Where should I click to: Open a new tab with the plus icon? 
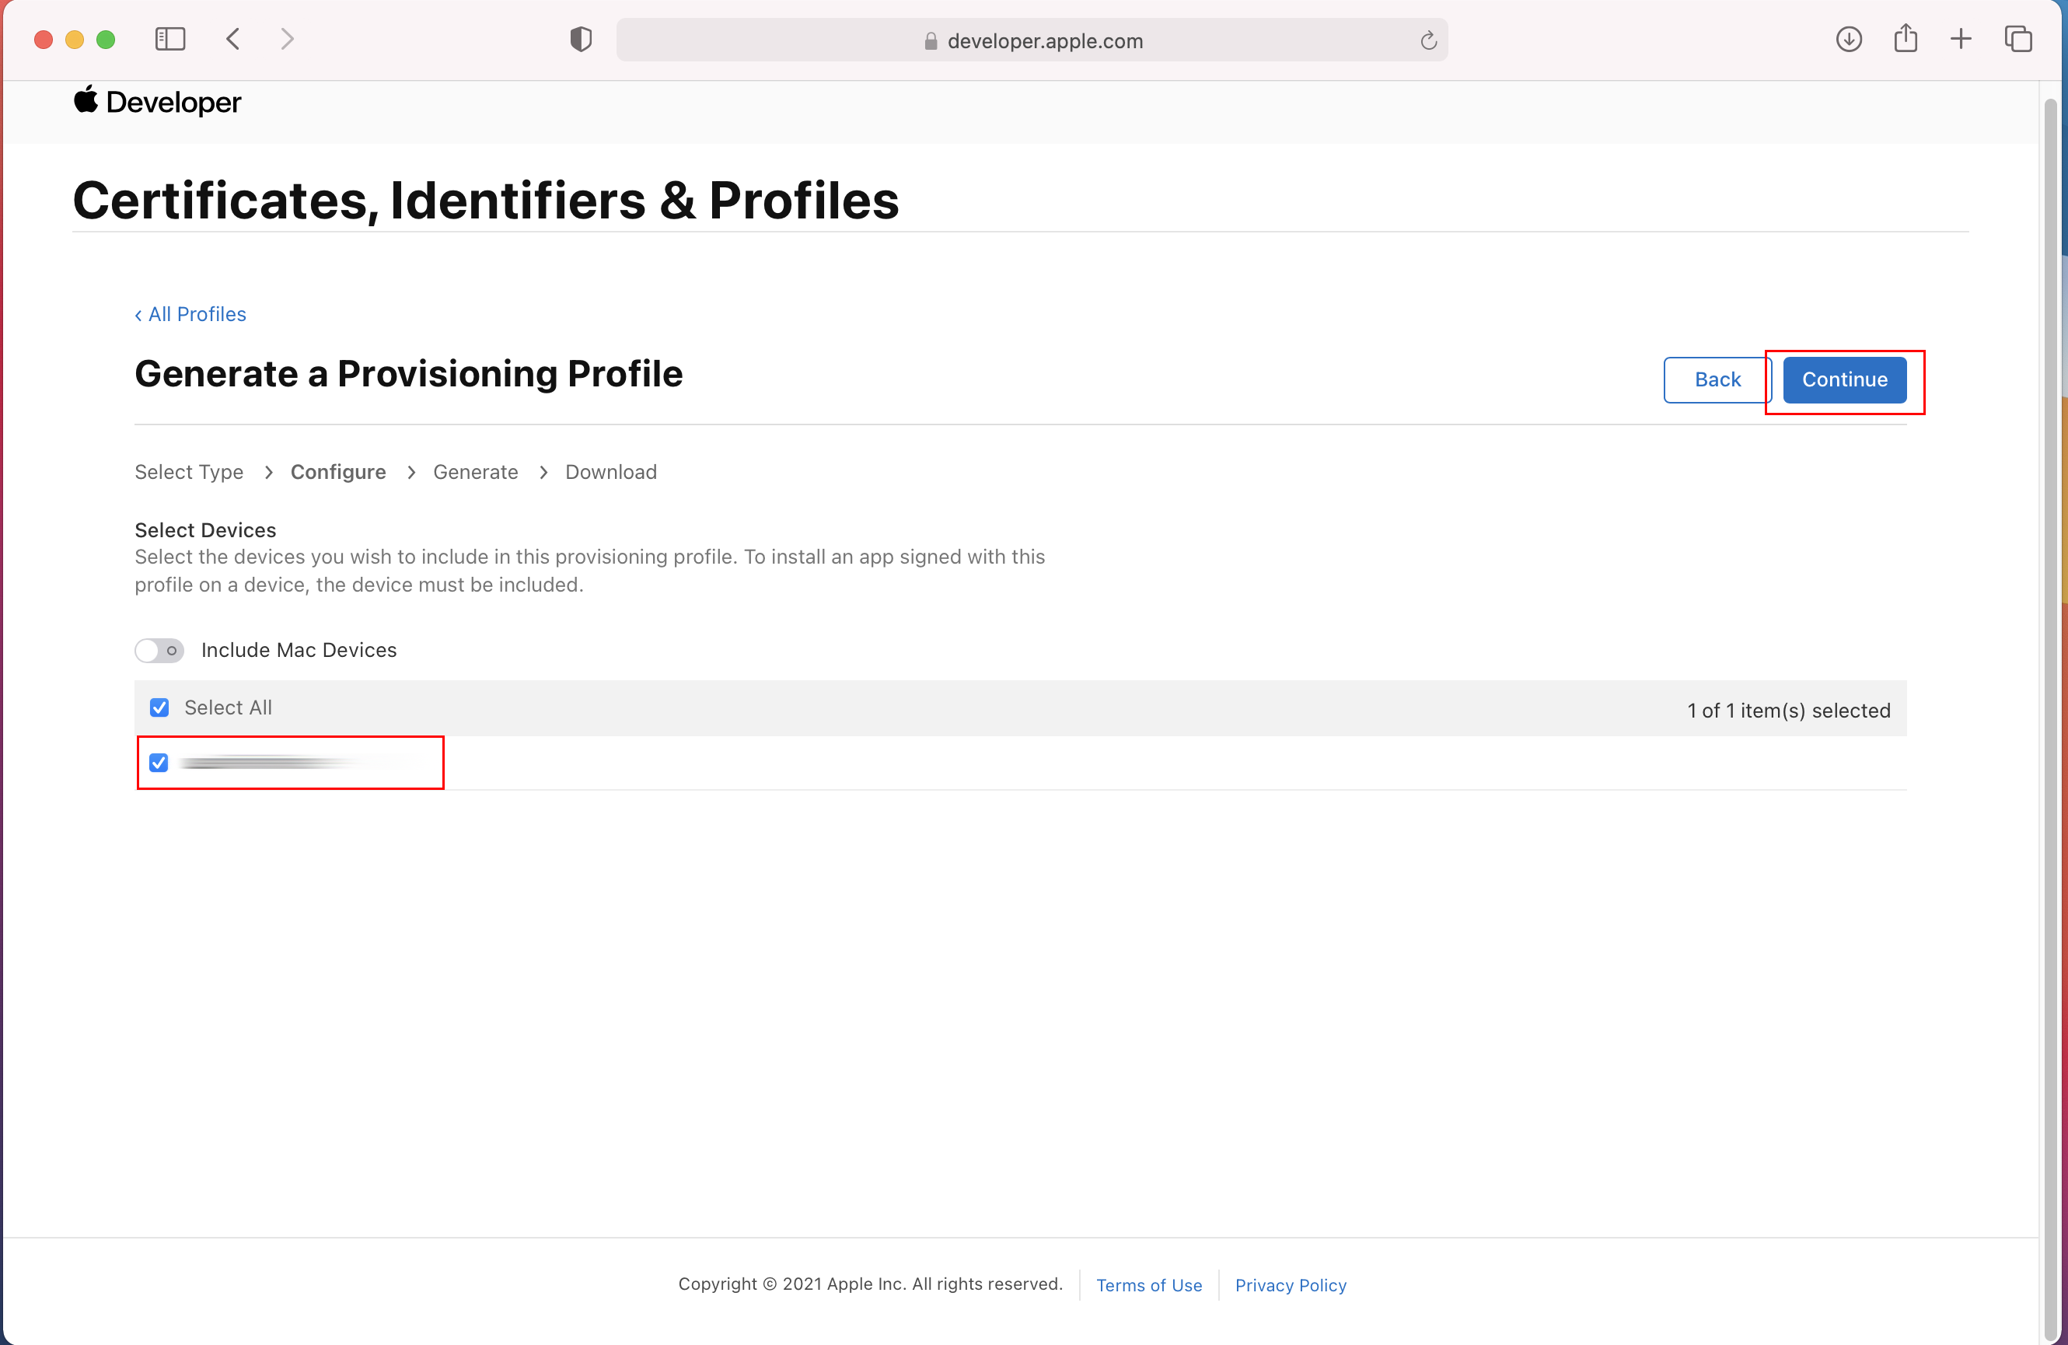[x=1960, y=39]
